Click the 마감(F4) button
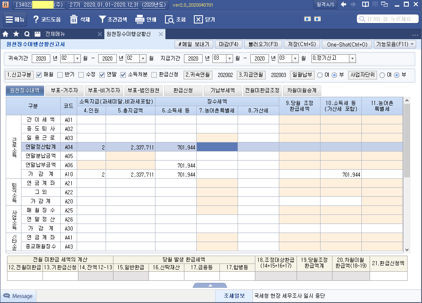422x303 pixels. pos(229,44)
